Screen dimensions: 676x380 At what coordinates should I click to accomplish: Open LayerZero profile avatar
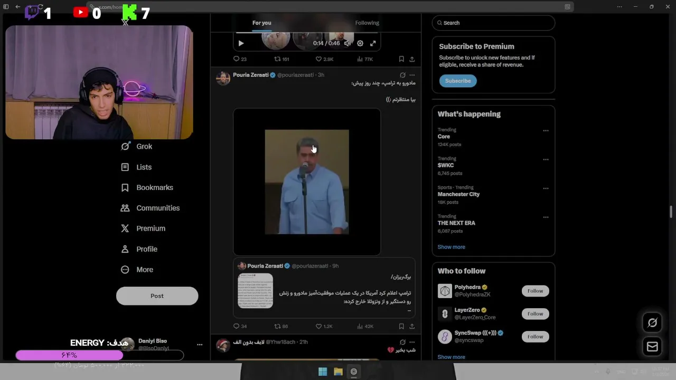click(445, 314)
